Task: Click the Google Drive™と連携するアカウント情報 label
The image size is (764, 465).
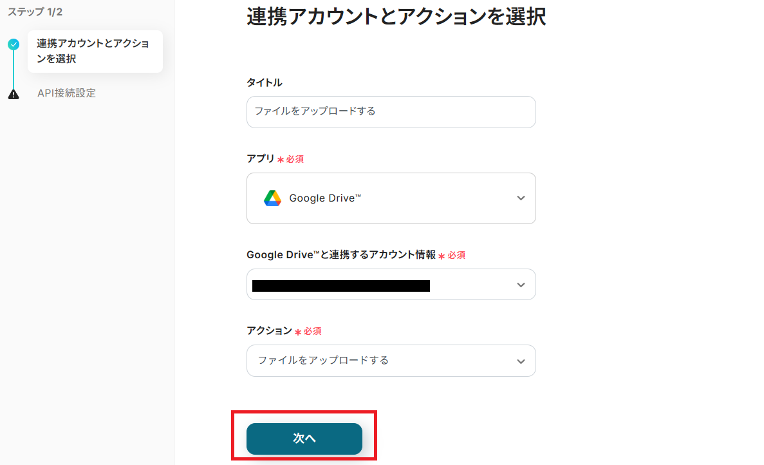Action: coord(341,255)
